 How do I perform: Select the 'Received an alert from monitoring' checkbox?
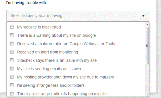click(12, 52)
